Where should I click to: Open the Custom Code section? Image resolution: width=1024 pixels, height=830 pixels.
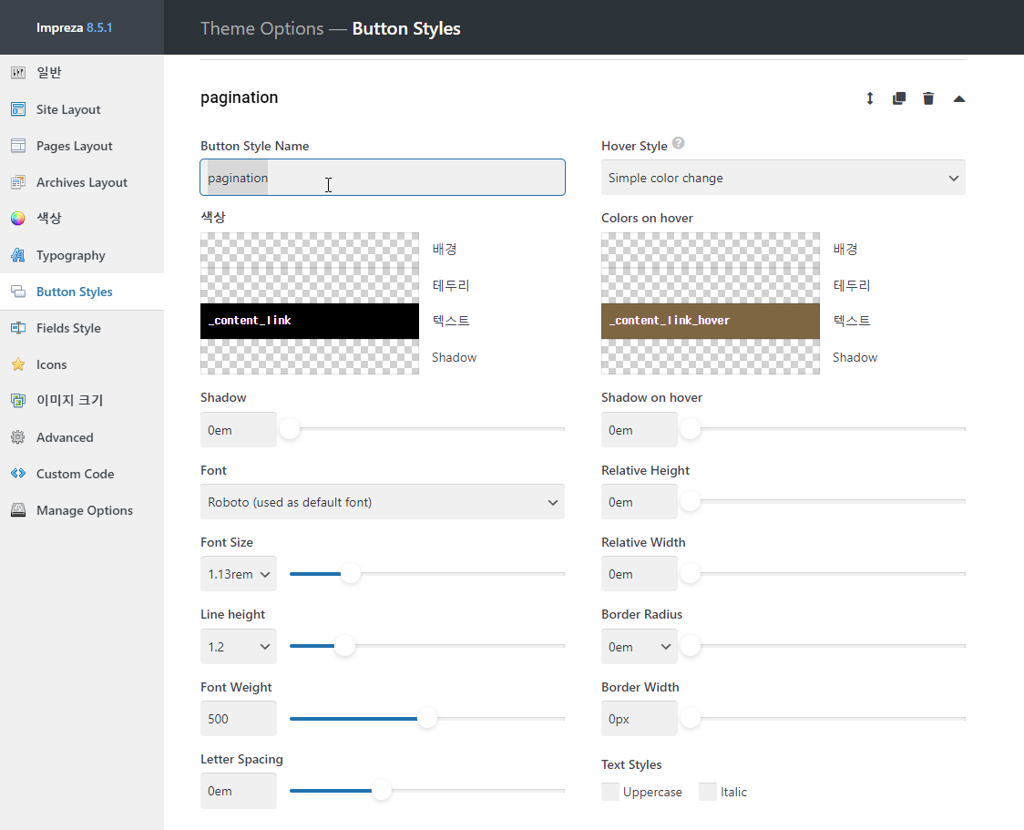pyautogui.click(x=75, y=474)
